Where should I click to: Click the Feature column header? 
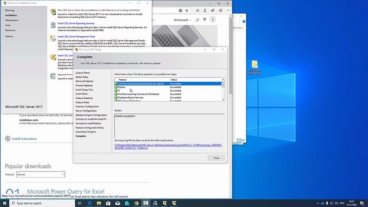click(x=122, y=80)
